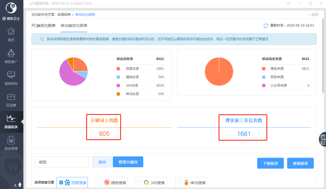Select 移动端优化报表 tab
The width and height of the screenshot is (326, 189).
(x=74, y=26)
